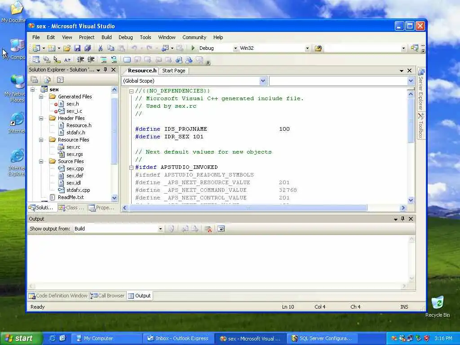Open the Toolbox side tab
Viewport: 460px width, 345px height.
[x=421, y=126]
